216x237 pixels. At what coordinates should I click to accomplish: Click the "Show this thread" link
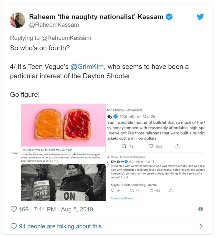click(x=122, y=198)
